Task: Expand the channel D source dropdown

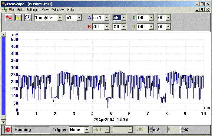Action: pos(151,27)
